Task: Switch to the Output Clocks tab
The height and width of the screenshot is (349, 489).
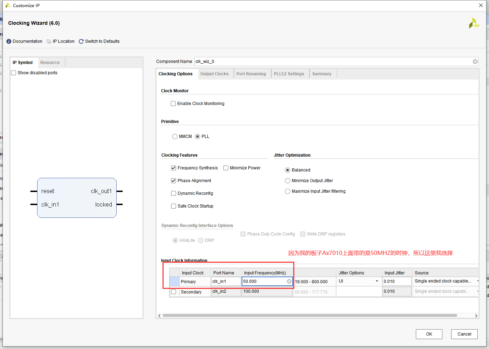Action: (x=214, y=74)
